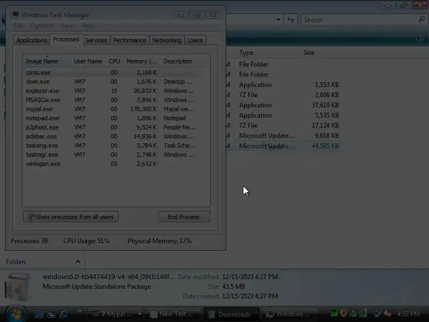
Task: Open the Mypal taskbar group dropdown arrow
Action: point(139,314)
